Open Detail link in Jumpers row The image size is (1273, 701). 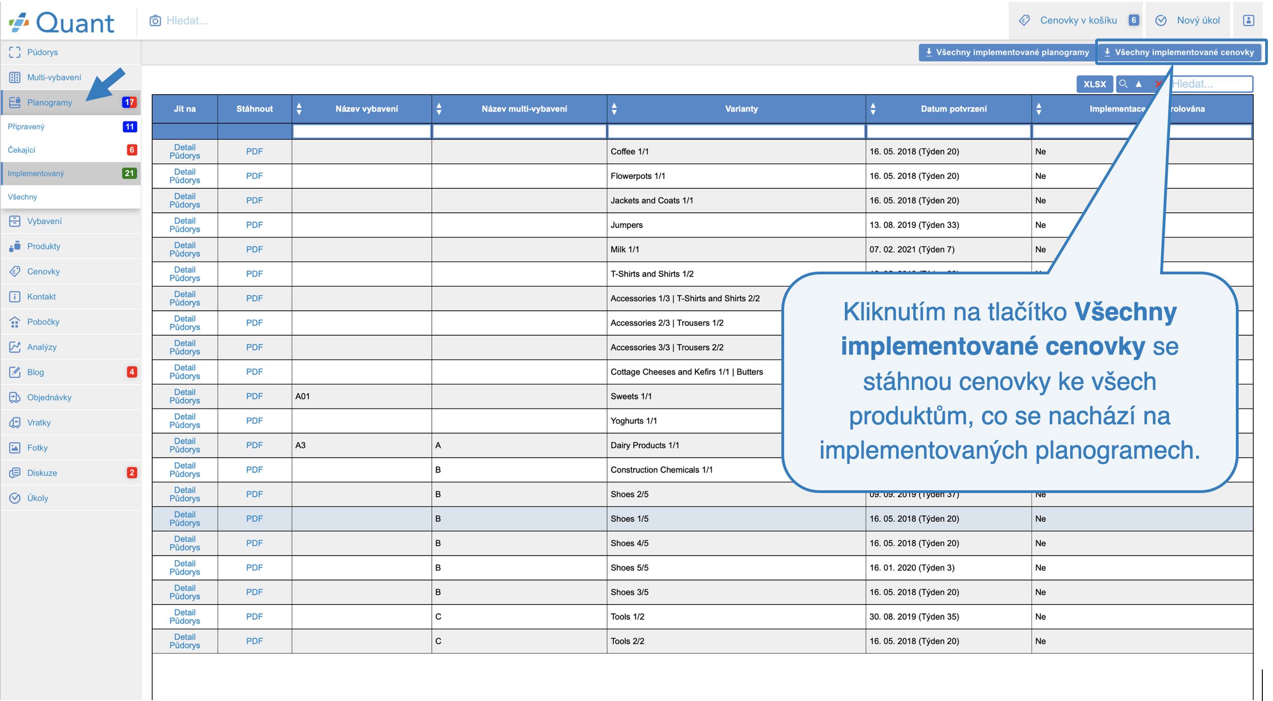pos(185,221)
